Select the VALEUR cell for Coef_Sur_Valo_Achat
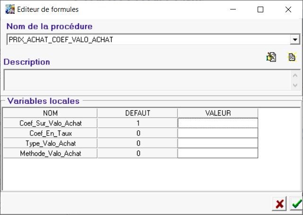The image size is (303, 215). (x=217, y=123)
